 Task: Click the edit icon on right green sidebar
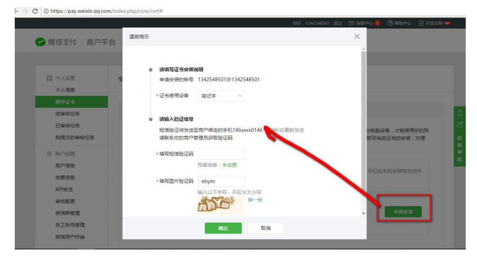point(461,125)
